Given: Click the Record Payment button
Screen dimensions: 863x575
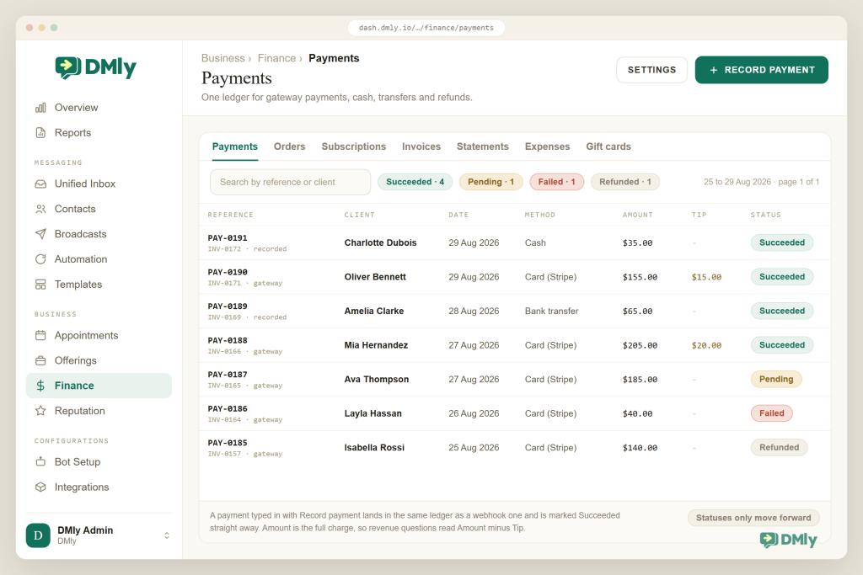Looking at the screenshot, I should click(762, 70).
